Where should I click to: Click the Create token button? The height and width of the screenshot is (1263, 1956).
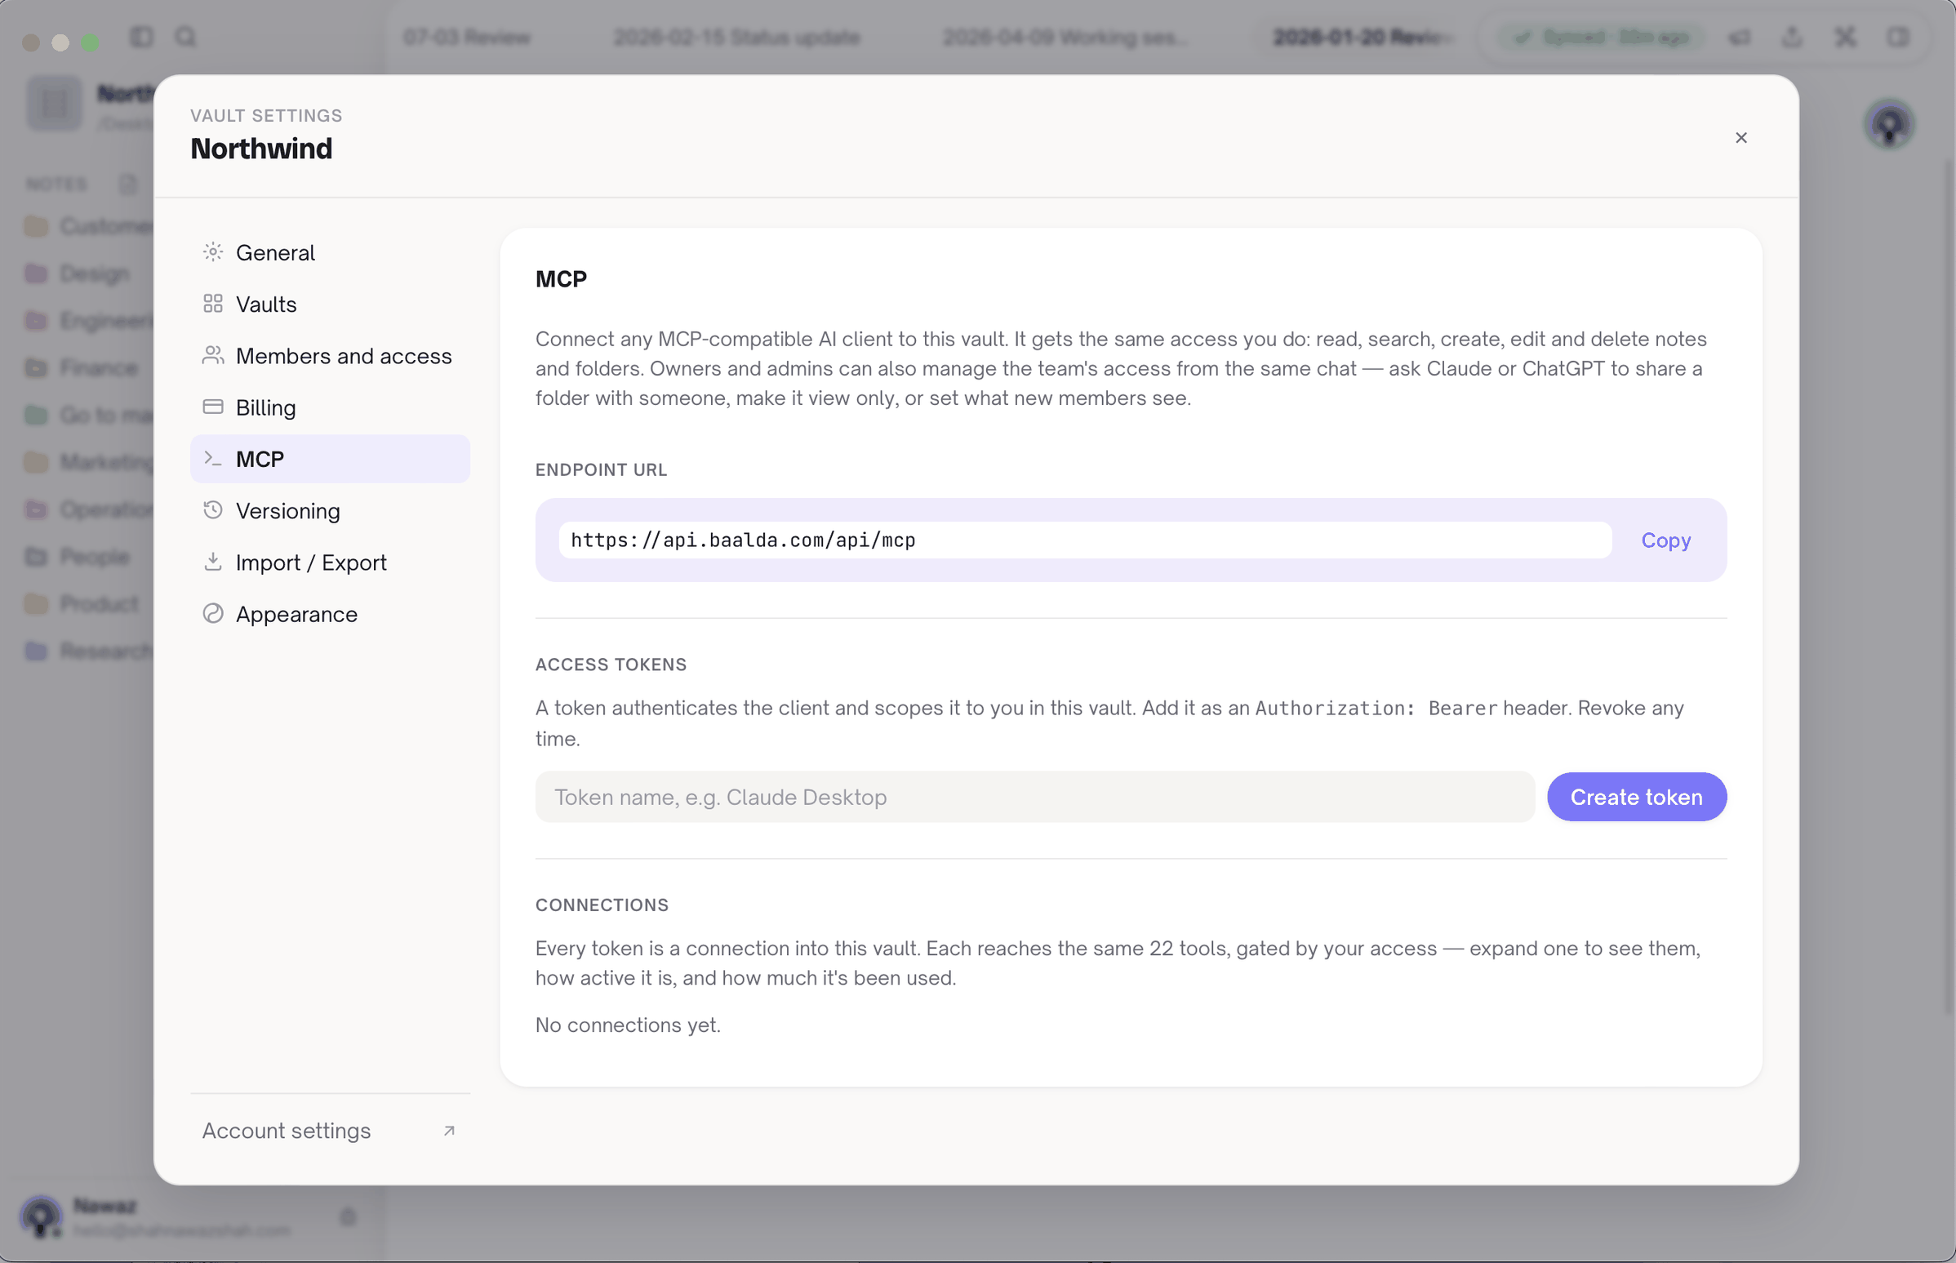(x=1636, y=796)
